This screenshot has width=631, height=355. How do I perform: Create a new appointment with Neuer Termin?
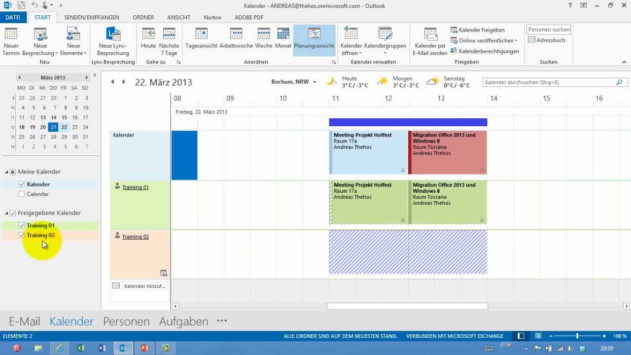coord(11,42)
